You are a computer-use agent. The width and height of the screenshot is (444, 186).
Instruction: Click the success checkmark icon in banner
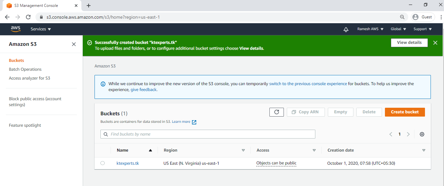pyautogui.click(x=90, y=43)
